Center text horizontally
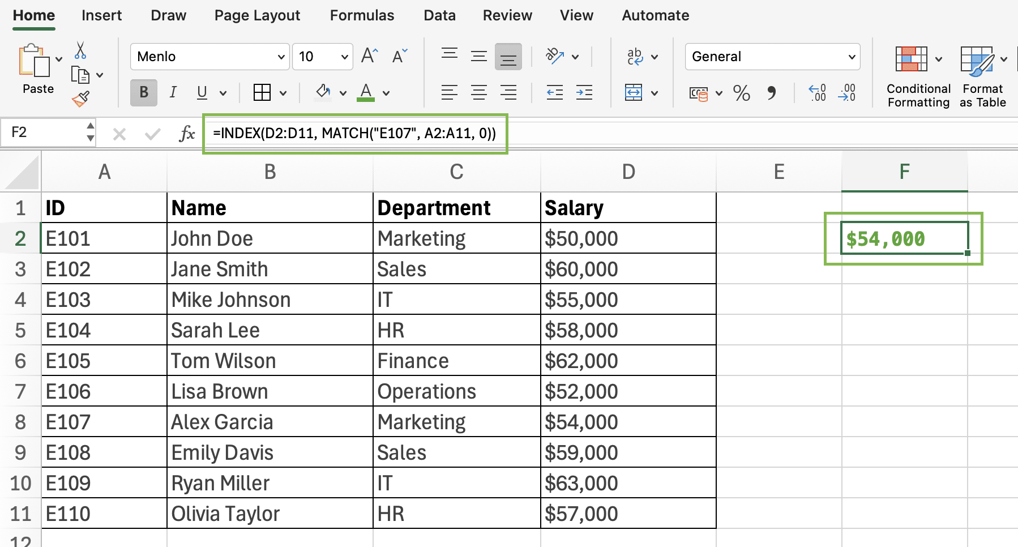 pyautogui.click(x=479, y=92)
